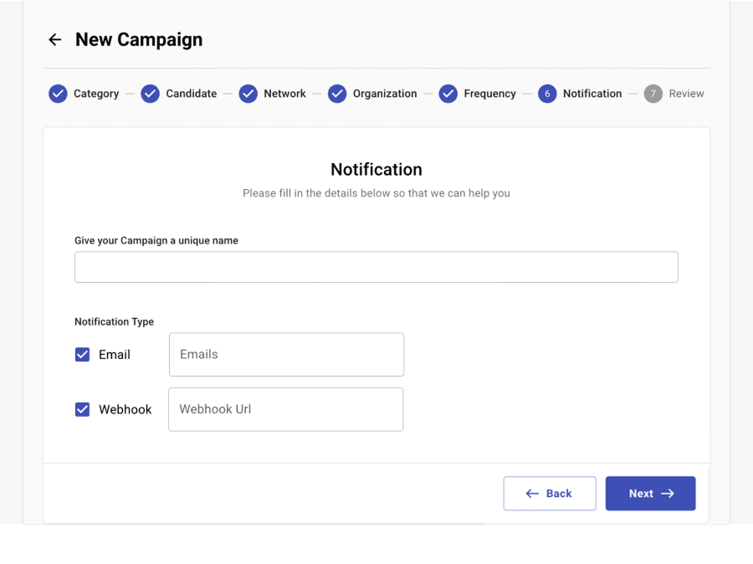This screenshot has height=564, width=753.
Task: Click the step 6 number circle
Action: pyautogui.click(x=547, y=94)
